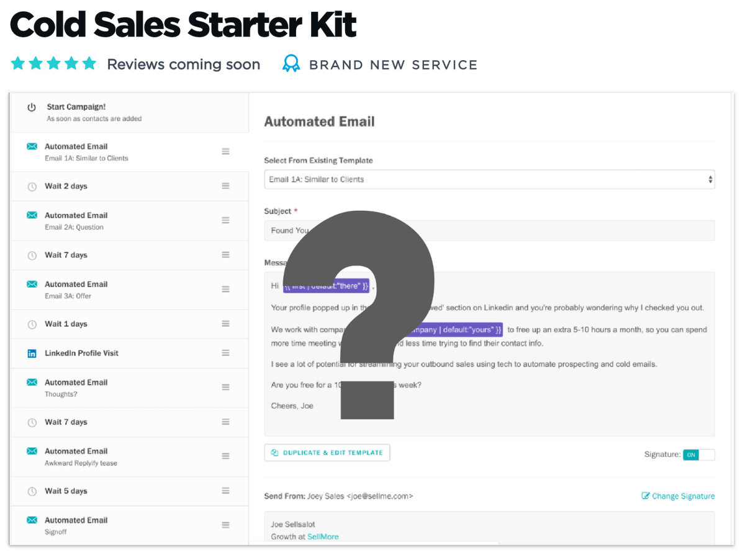The height and width of the screenshot is (555, 745).
Task: Click envelope icon for Email 3A: Offer
Action: pyautogui.click(x=32, y=284)
